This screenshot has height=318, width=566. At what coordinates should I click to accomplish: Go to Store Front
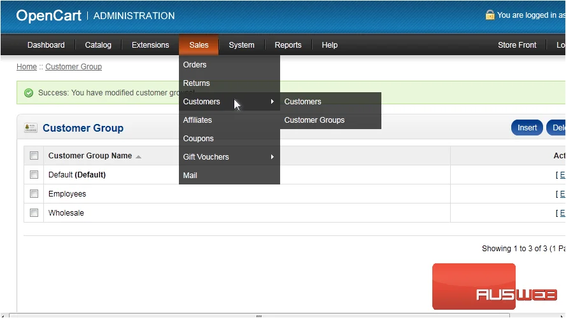click(x=517, y=45)
